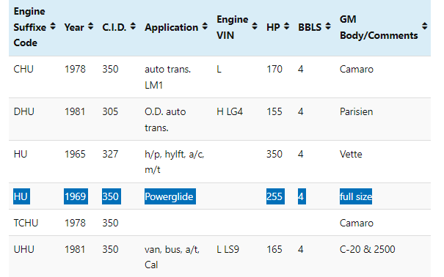444x277 pixels.
Task: Sort by C.I.D. using arrow icon
Action: click(133, 26)
